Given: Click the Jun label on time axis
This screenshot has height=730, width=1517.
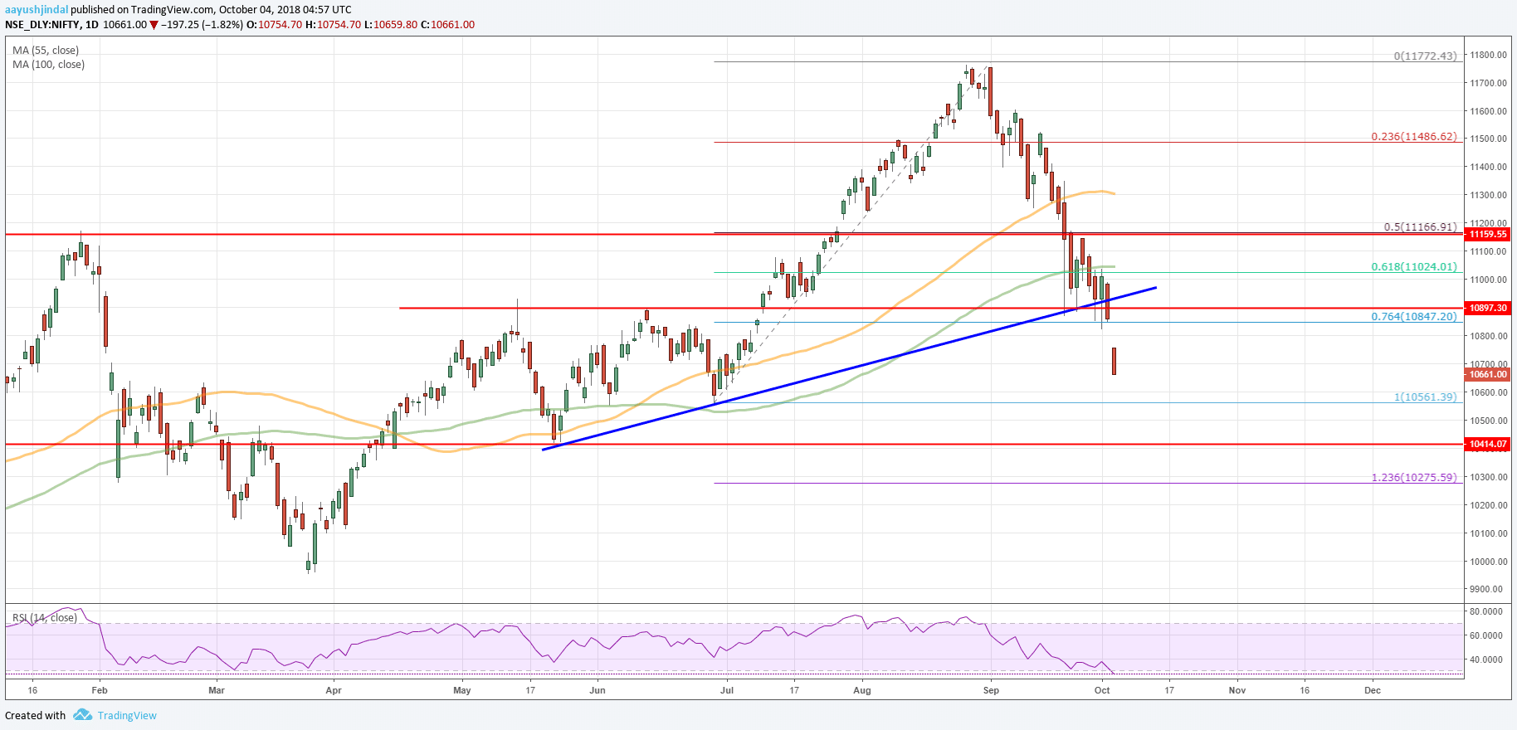Looking at the screenshot, I should click(x=598, y=690).
